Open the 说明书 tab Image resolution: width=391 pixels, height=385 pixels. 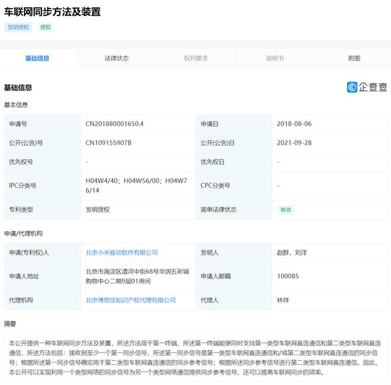(275, 58)
